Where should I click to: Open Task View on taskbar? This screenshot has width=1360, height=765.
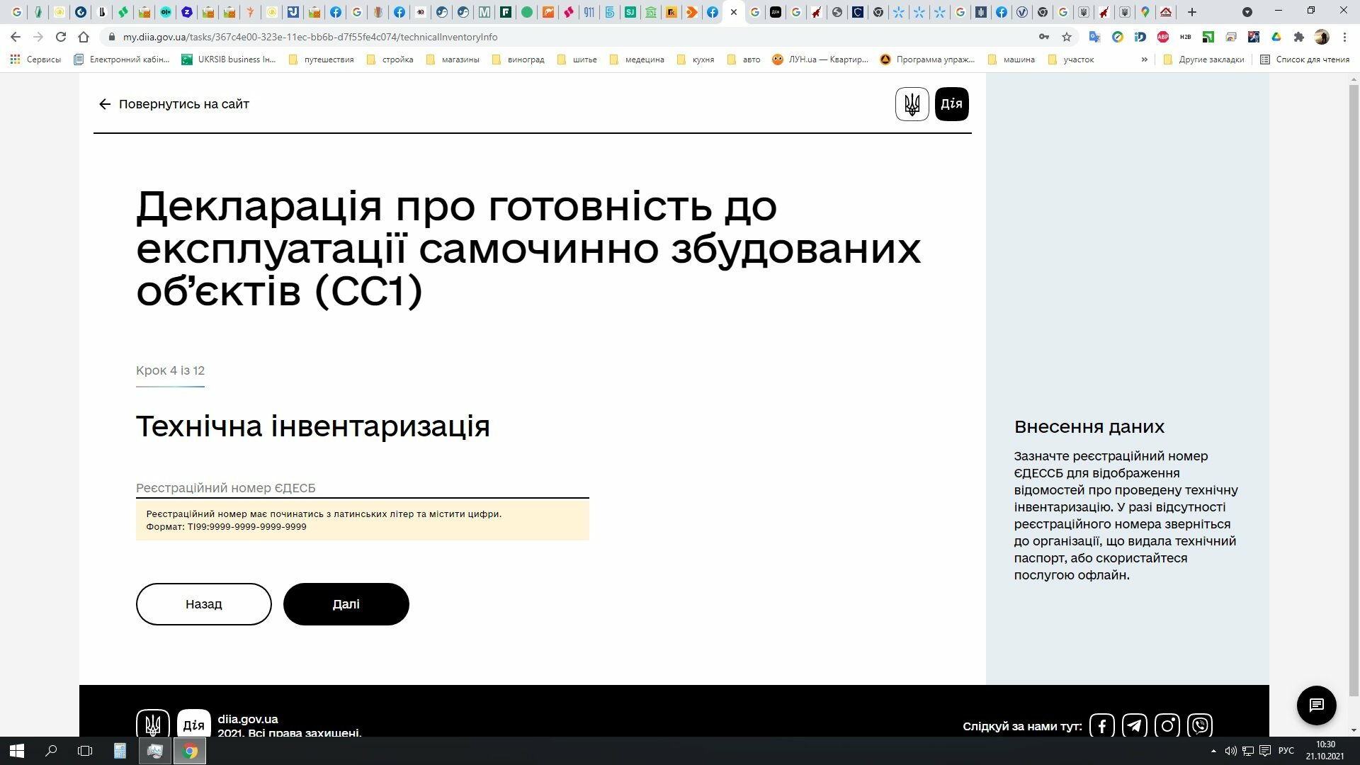coord(85,751)
